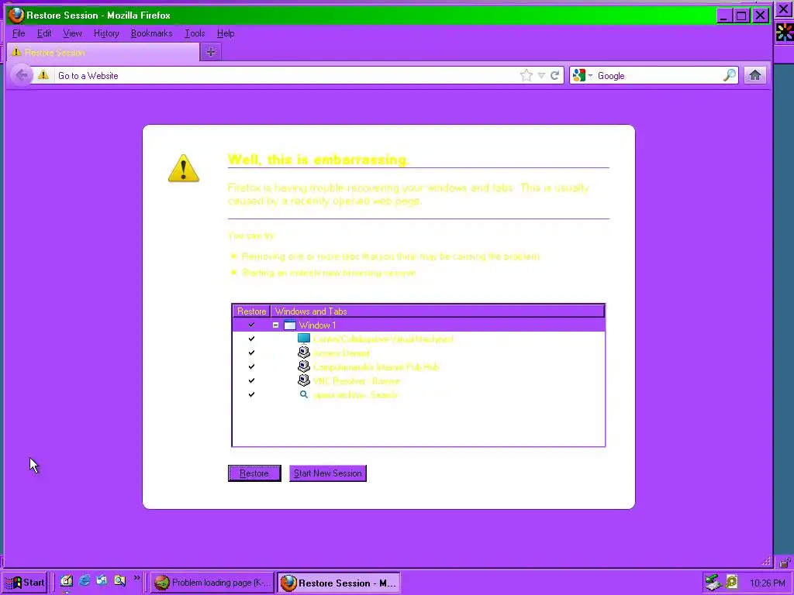The image size is (794, 595).
Task: Uncheck the restore checkmark for Window 1
Action: tap(251, 325)
